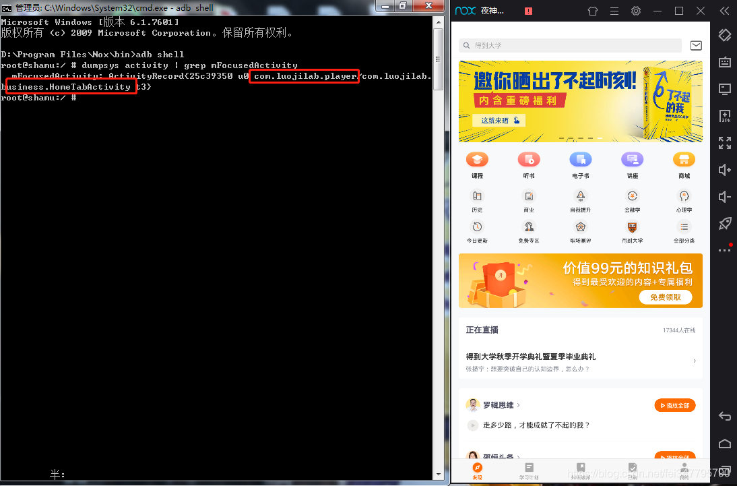Image resolution: width=737 pixels, height=486 pixels.
Task: Open the 价值99元的知识礼包 promotion banner
Action: click(581, 281)
